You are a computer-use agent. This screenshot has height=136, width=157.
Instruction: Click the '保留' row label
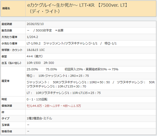coord(4,56)
